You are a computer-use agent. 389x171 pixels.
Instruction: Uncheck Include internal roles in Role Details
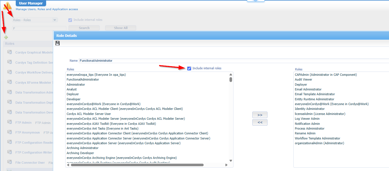(189, 68)
